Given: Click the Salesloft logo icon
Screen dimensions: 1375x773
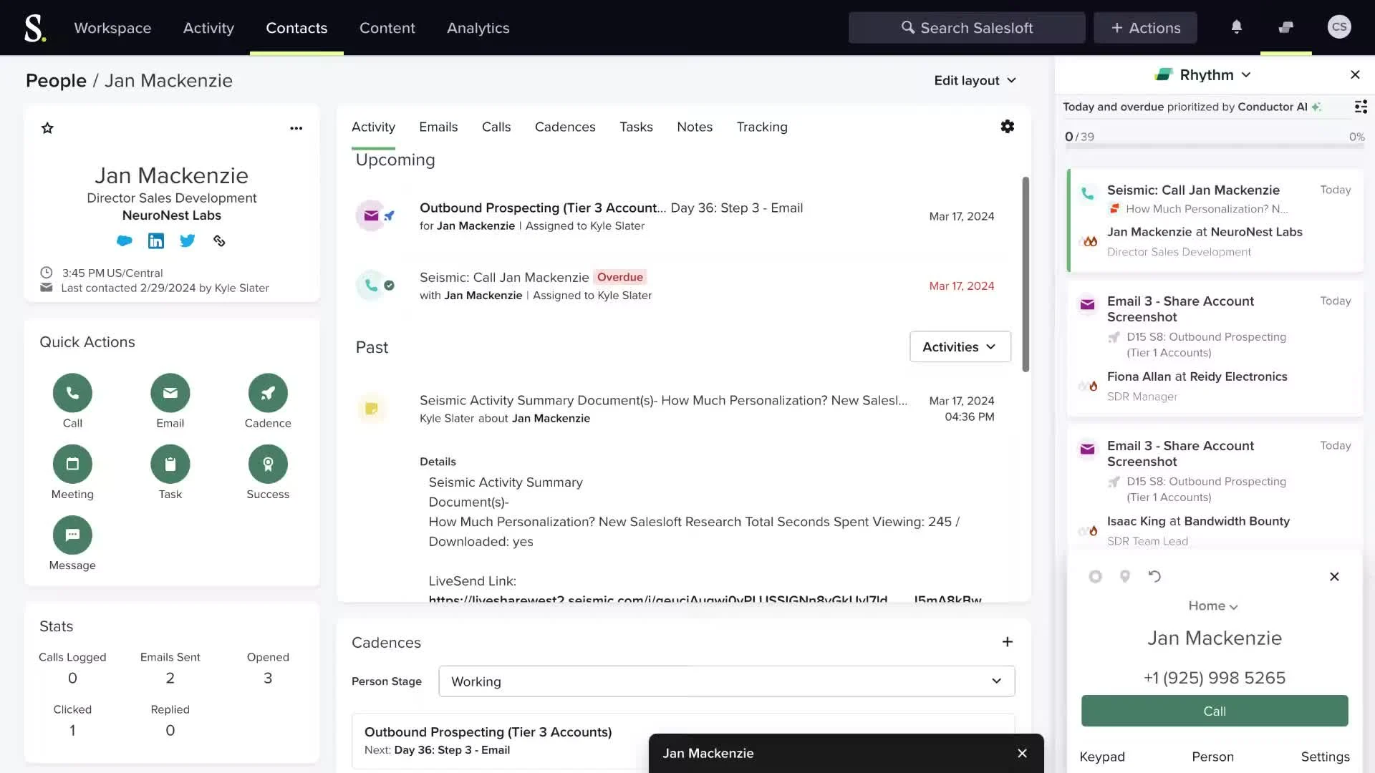Looking at the screenshot, I should click(35, 28).
